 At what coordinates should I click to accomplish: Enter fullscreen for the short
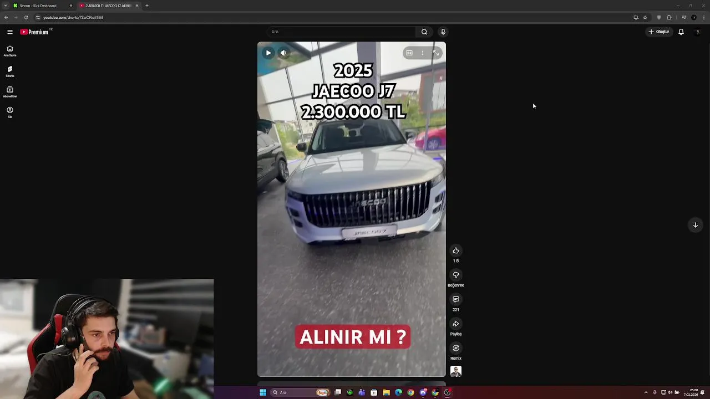pos(436,53)
